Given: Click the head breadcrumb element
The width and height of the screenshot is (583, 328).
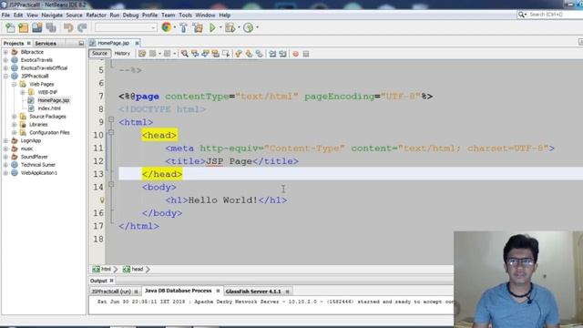Looking at the screenshot, I should [133, 270].
